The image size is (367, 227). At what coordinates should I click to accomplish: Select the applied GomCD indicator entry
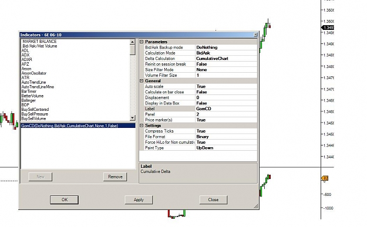(x=78, y=126)
